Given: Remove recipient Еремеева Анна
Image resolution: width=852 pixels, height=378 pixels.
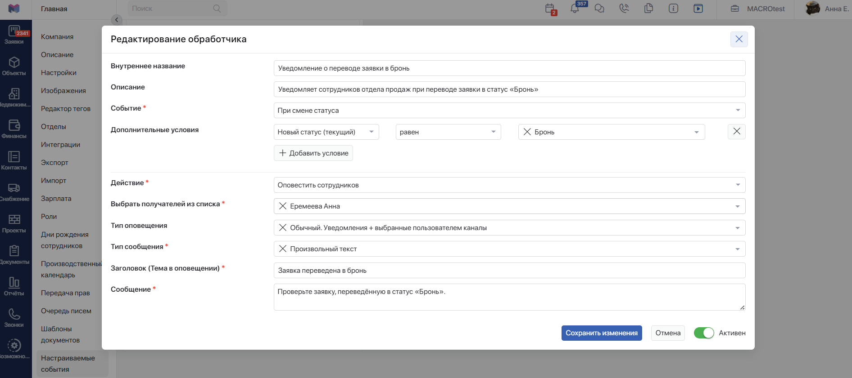Looking at the screenshot, I should pyautogui.click(x=283, y=206).
